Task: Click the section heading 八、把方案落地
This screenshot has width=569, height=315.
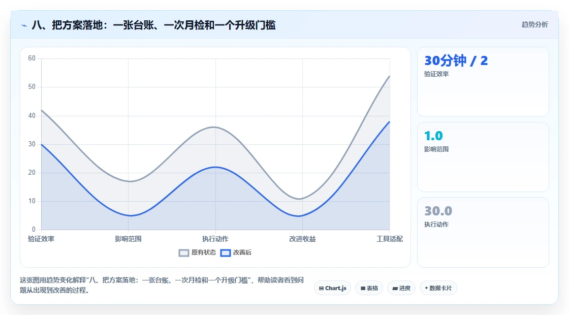Action: [x=153, y=25]
